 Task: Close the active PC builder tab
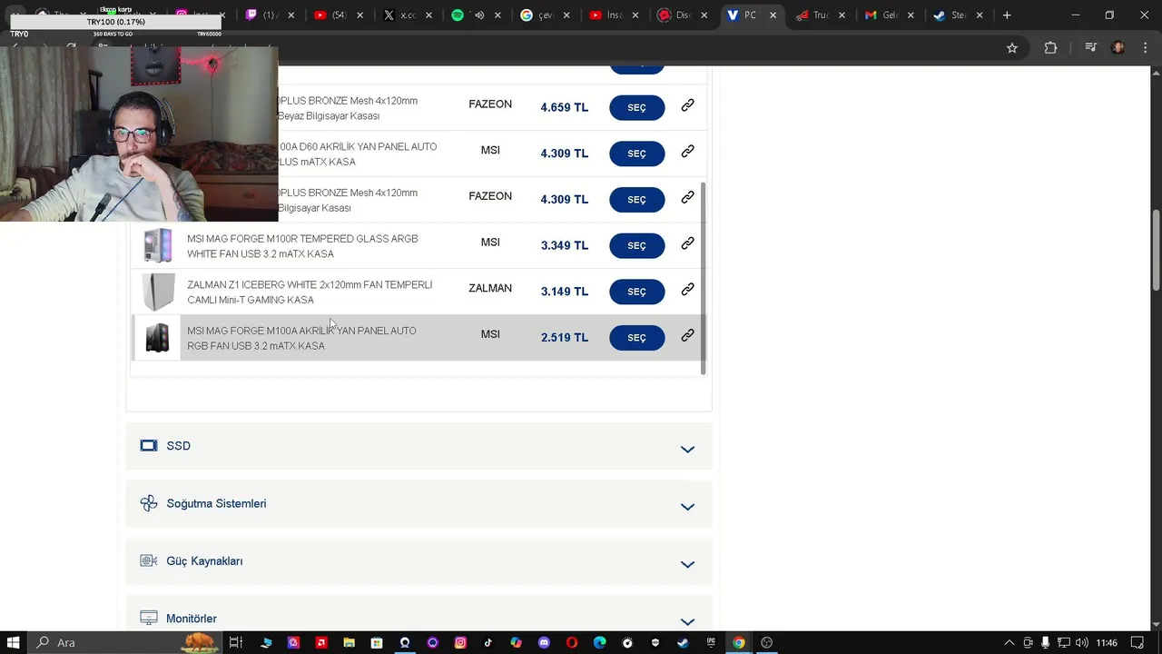[773, 15]
